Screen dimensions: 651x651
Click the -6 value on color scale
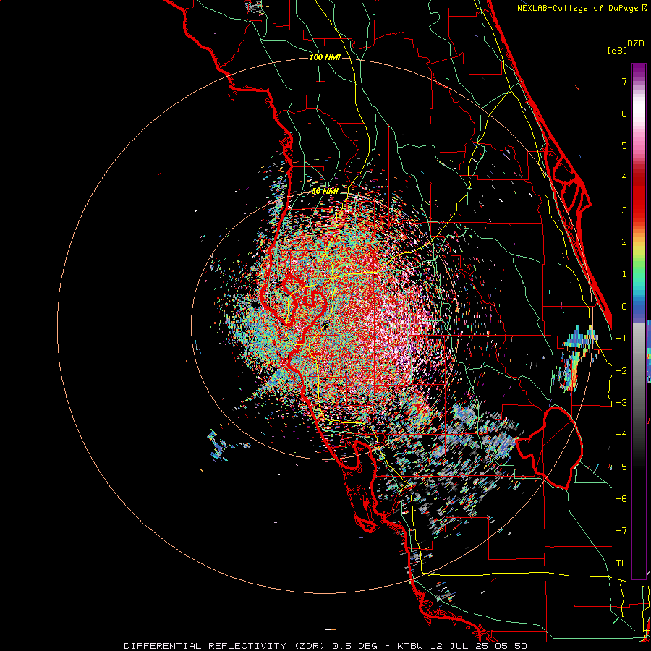(x=621, y=499)
